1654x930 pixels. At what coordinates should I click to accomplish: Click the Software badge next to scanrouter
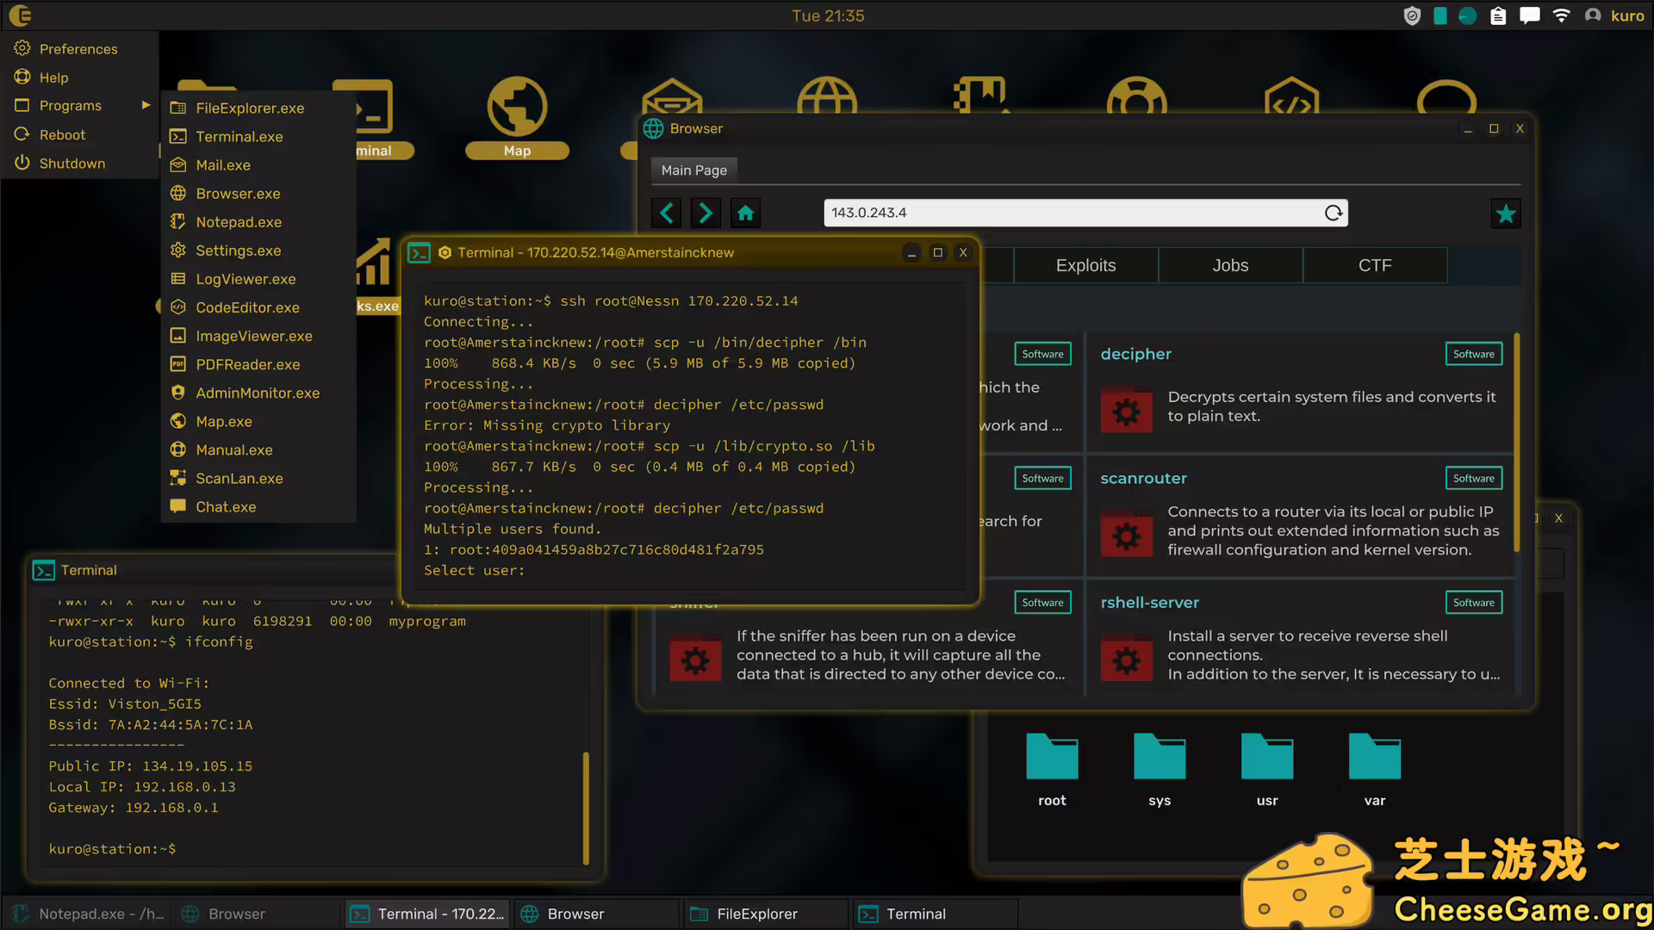coord(1473,478)
